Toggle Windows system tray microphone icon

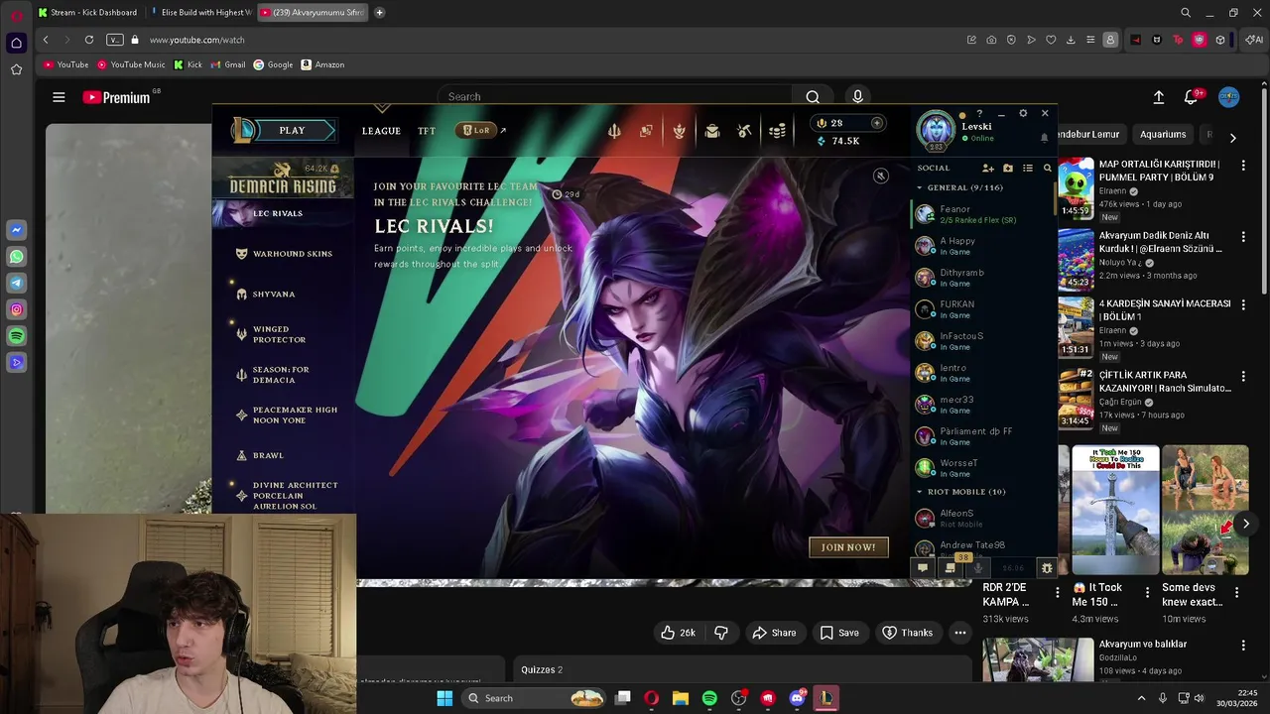point(1163,698)
